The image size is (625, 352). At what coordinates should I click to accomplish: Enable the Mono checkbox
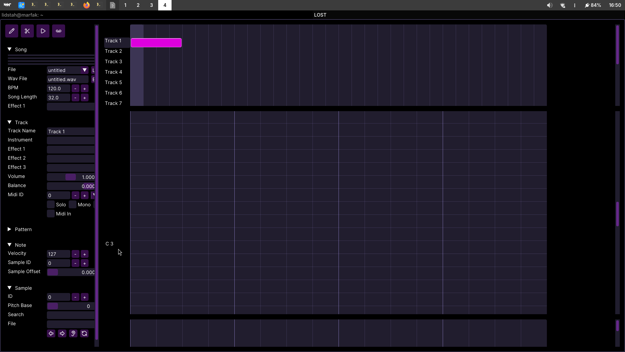click(73, 205)
